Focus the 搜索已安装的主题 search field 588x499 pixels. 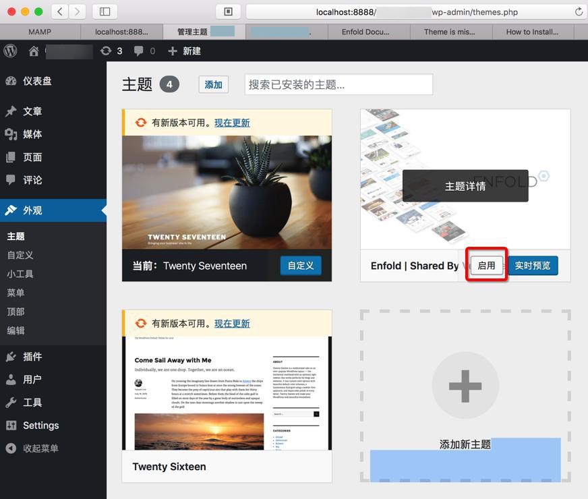tap(339, 84)
